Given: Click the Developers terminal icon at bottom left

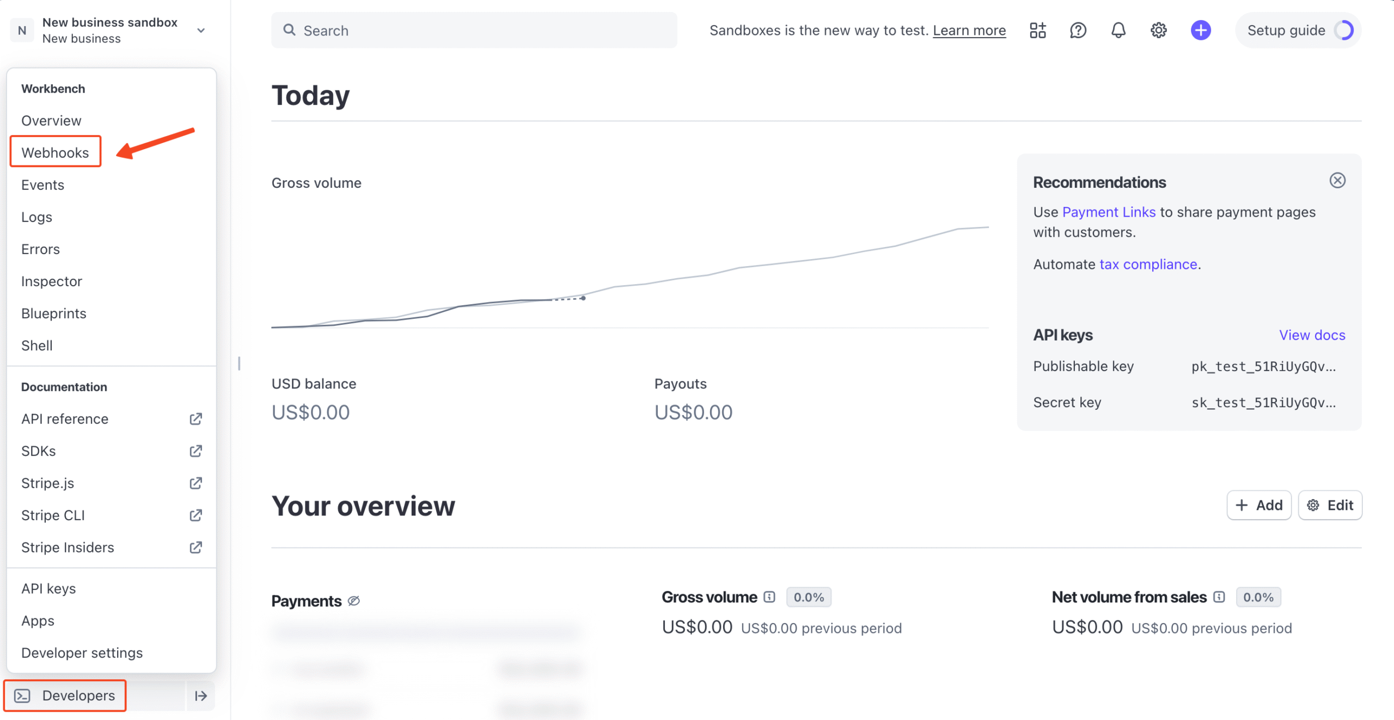Looking at the screenshot, I should click(22, 696).
